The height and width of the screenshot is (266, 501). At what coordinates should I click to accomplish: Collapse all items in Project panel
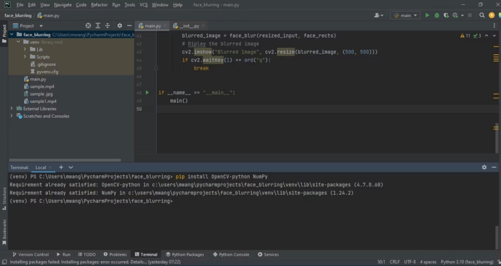(107, 26)
